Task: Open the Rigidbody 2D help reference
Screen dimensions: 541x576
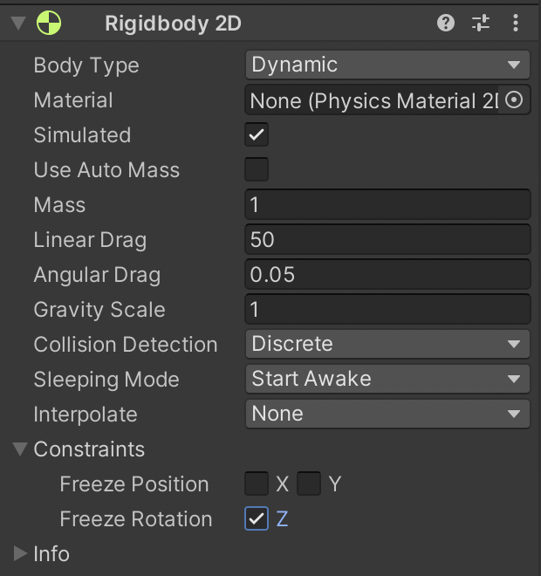Action: 446,24
